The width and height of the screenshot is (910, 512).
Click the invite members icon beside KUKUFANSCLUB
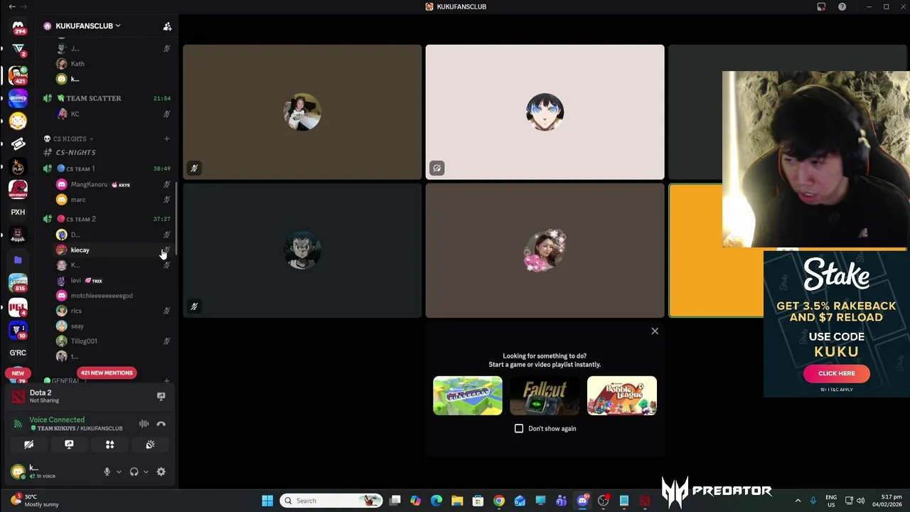click(x=167, y=26)
